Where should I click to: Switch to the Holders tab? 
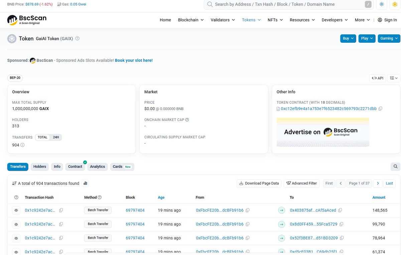click(40, 167)
